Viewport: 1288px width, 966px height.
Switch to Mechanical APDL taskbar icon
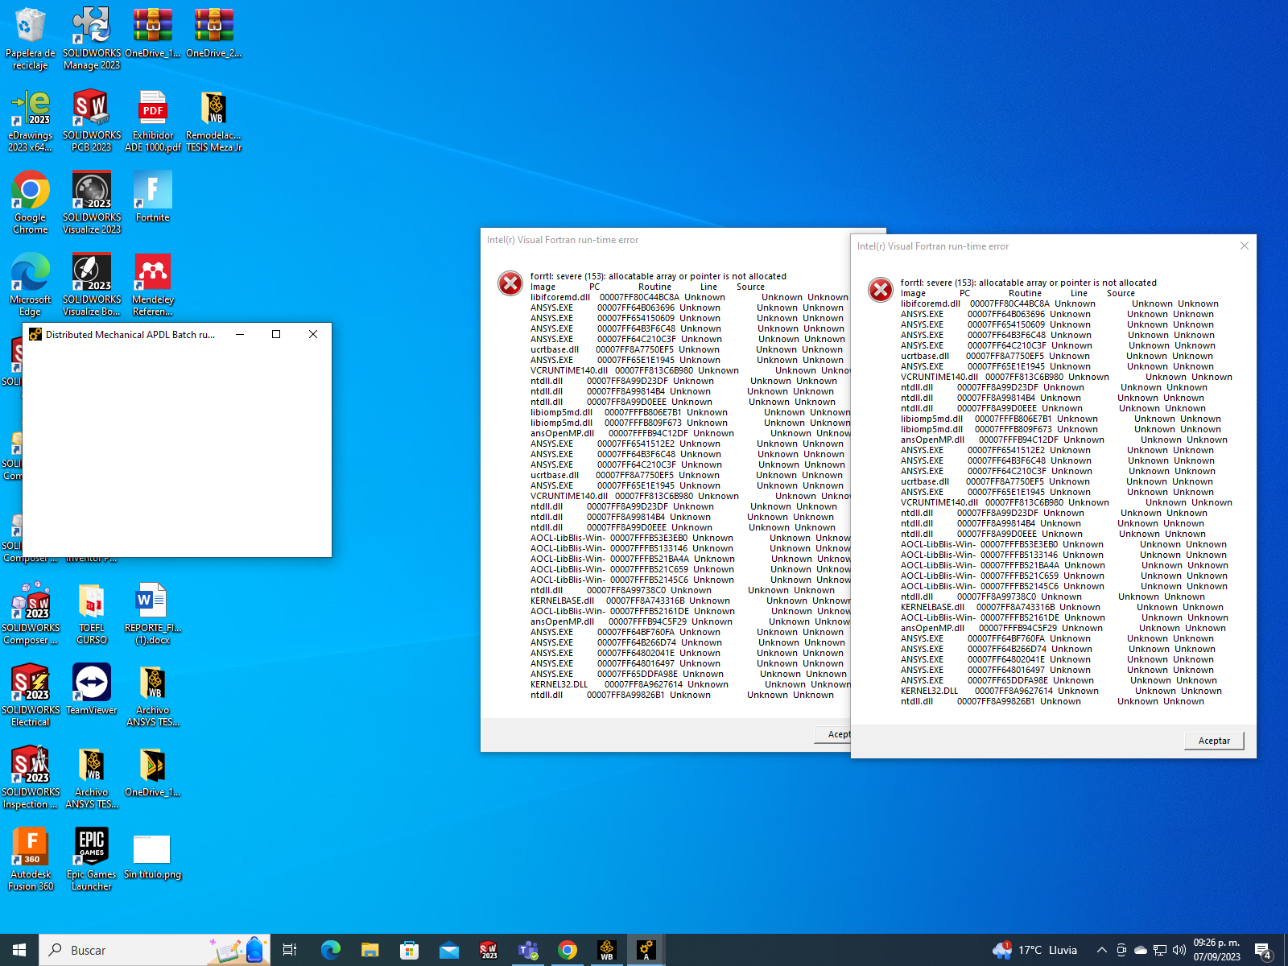pyautogui.click(x=646, y=950)
